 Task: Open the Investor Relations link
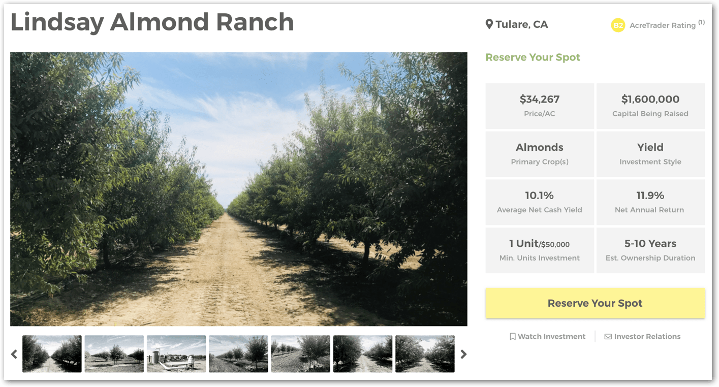(x=647, y=337)
